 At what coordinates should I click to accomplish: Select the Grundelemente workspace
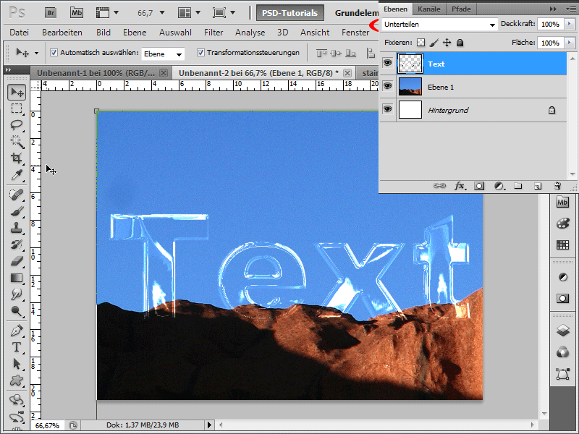pyautogui.click(x=356, y=13)
